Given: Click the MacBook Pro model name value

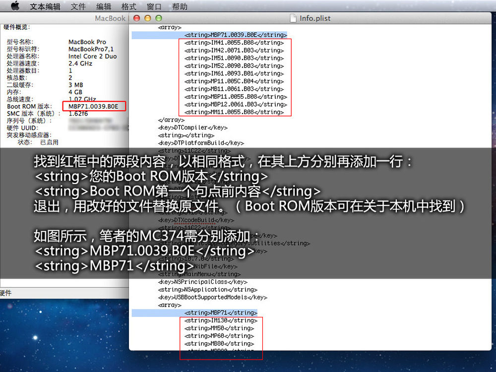Looking at the screenshot, I should click(x=87, y=42).
